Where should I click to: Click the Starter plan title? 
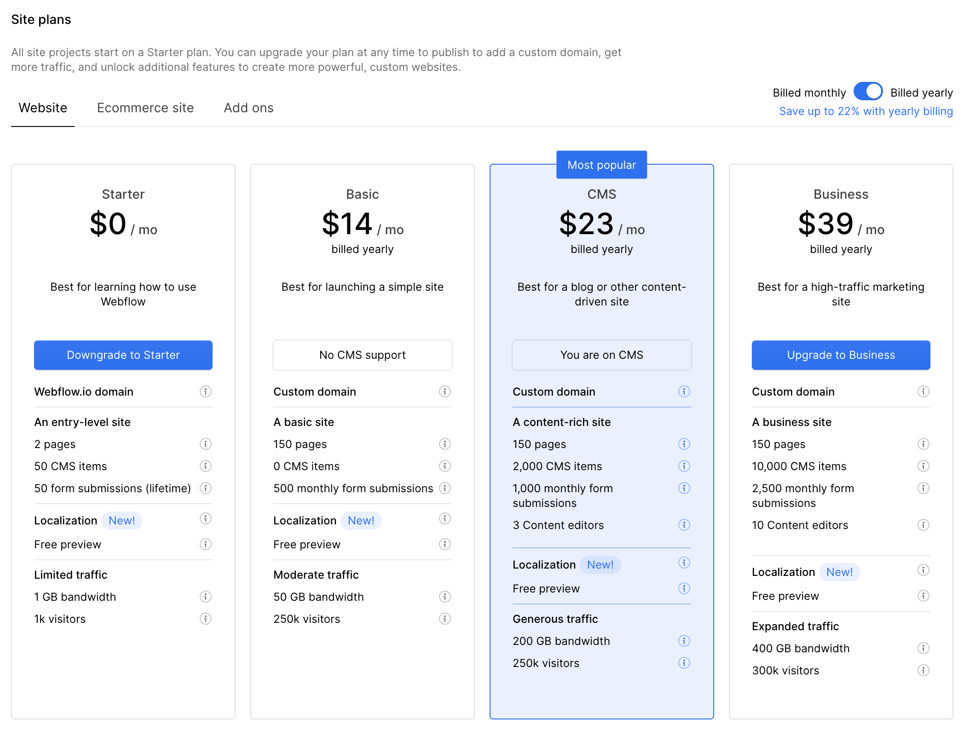click(123, 194)
